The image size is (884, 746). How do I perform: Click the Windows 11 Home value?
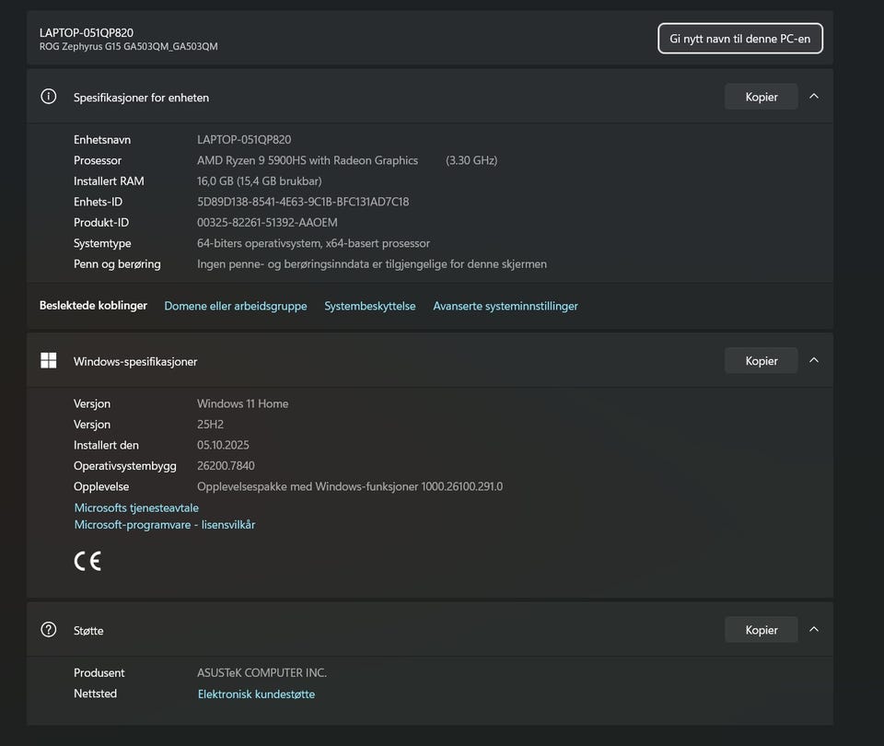tap(242, 403)
